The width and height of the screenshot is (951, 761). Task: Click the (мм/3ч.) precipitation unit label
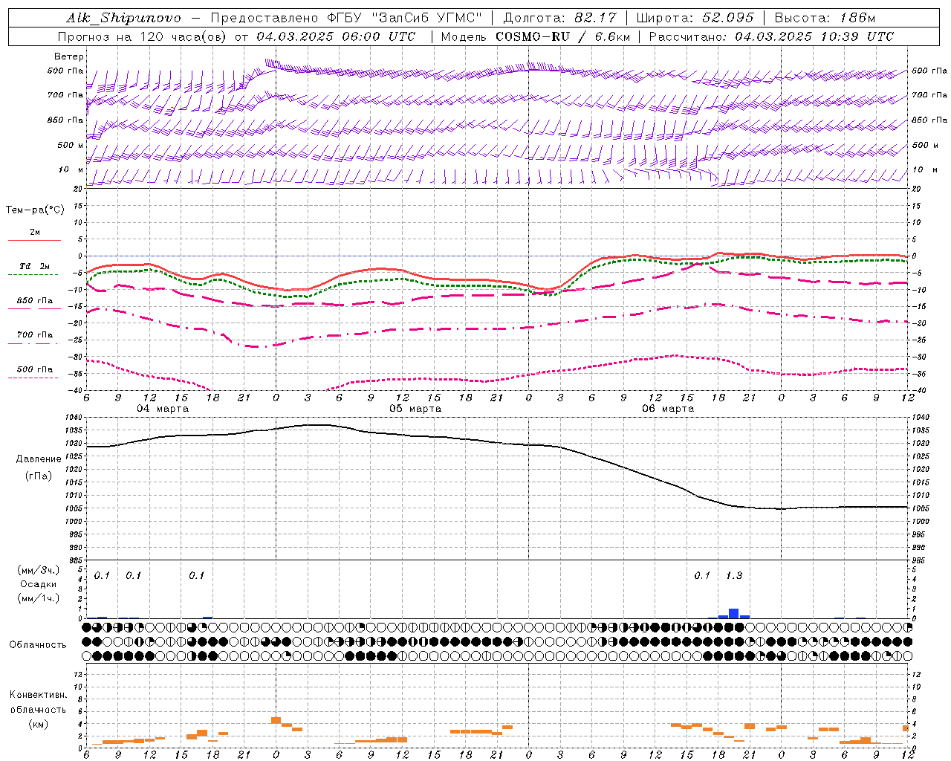[39, 571]
